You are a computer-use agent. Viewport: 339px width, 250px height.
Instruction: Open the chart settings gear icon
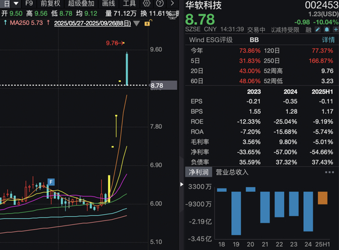pos(147,3)
